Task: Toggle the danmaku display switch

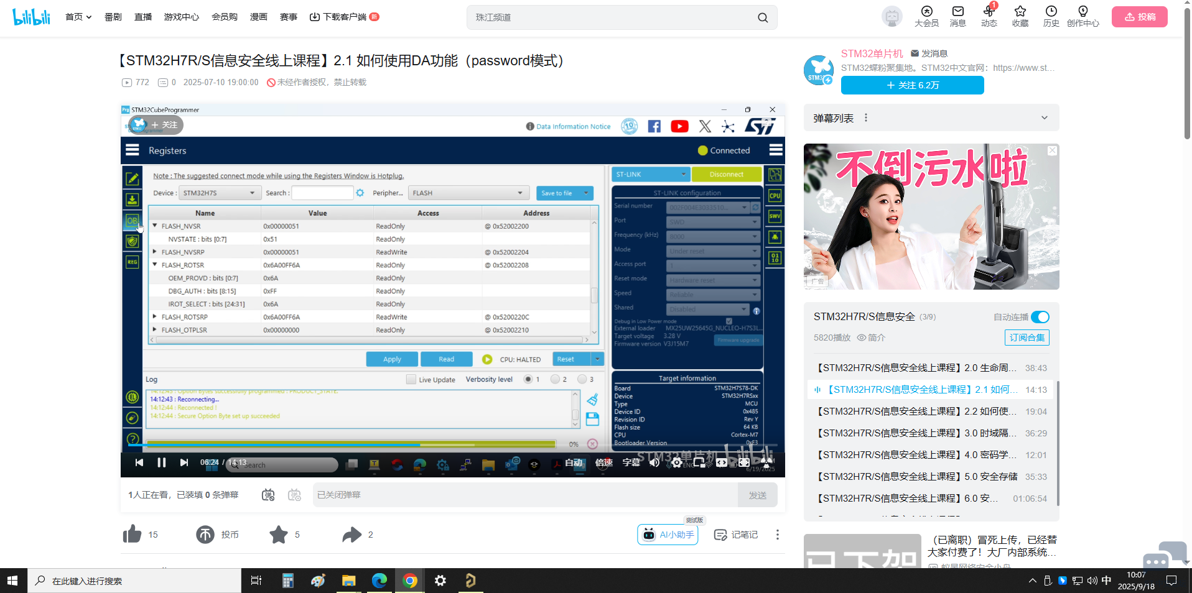Action: [x=268, y=495]
